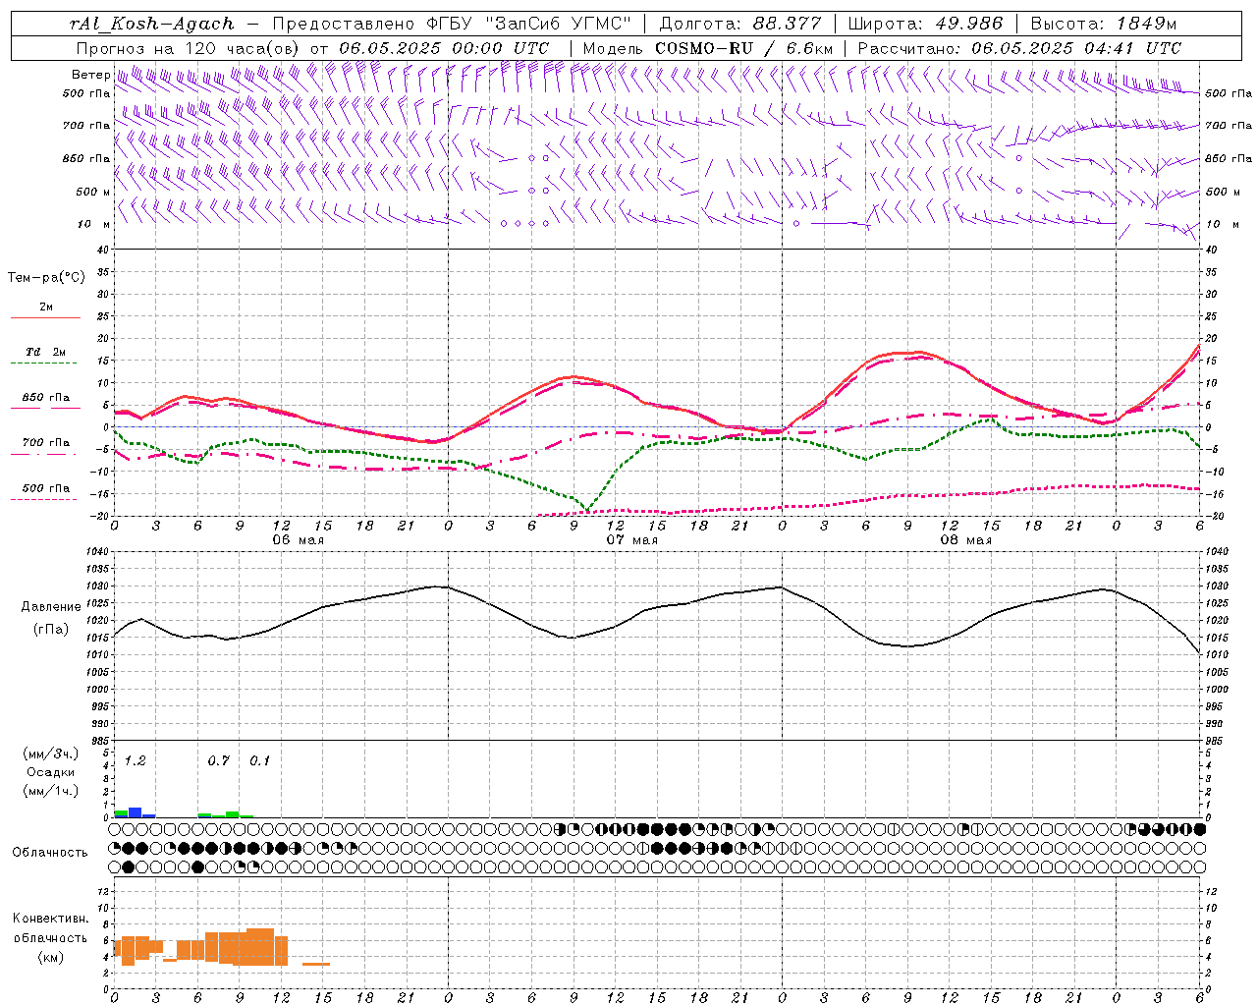
Task: Click the Давление pressure panel label
Action: point(50,607)
